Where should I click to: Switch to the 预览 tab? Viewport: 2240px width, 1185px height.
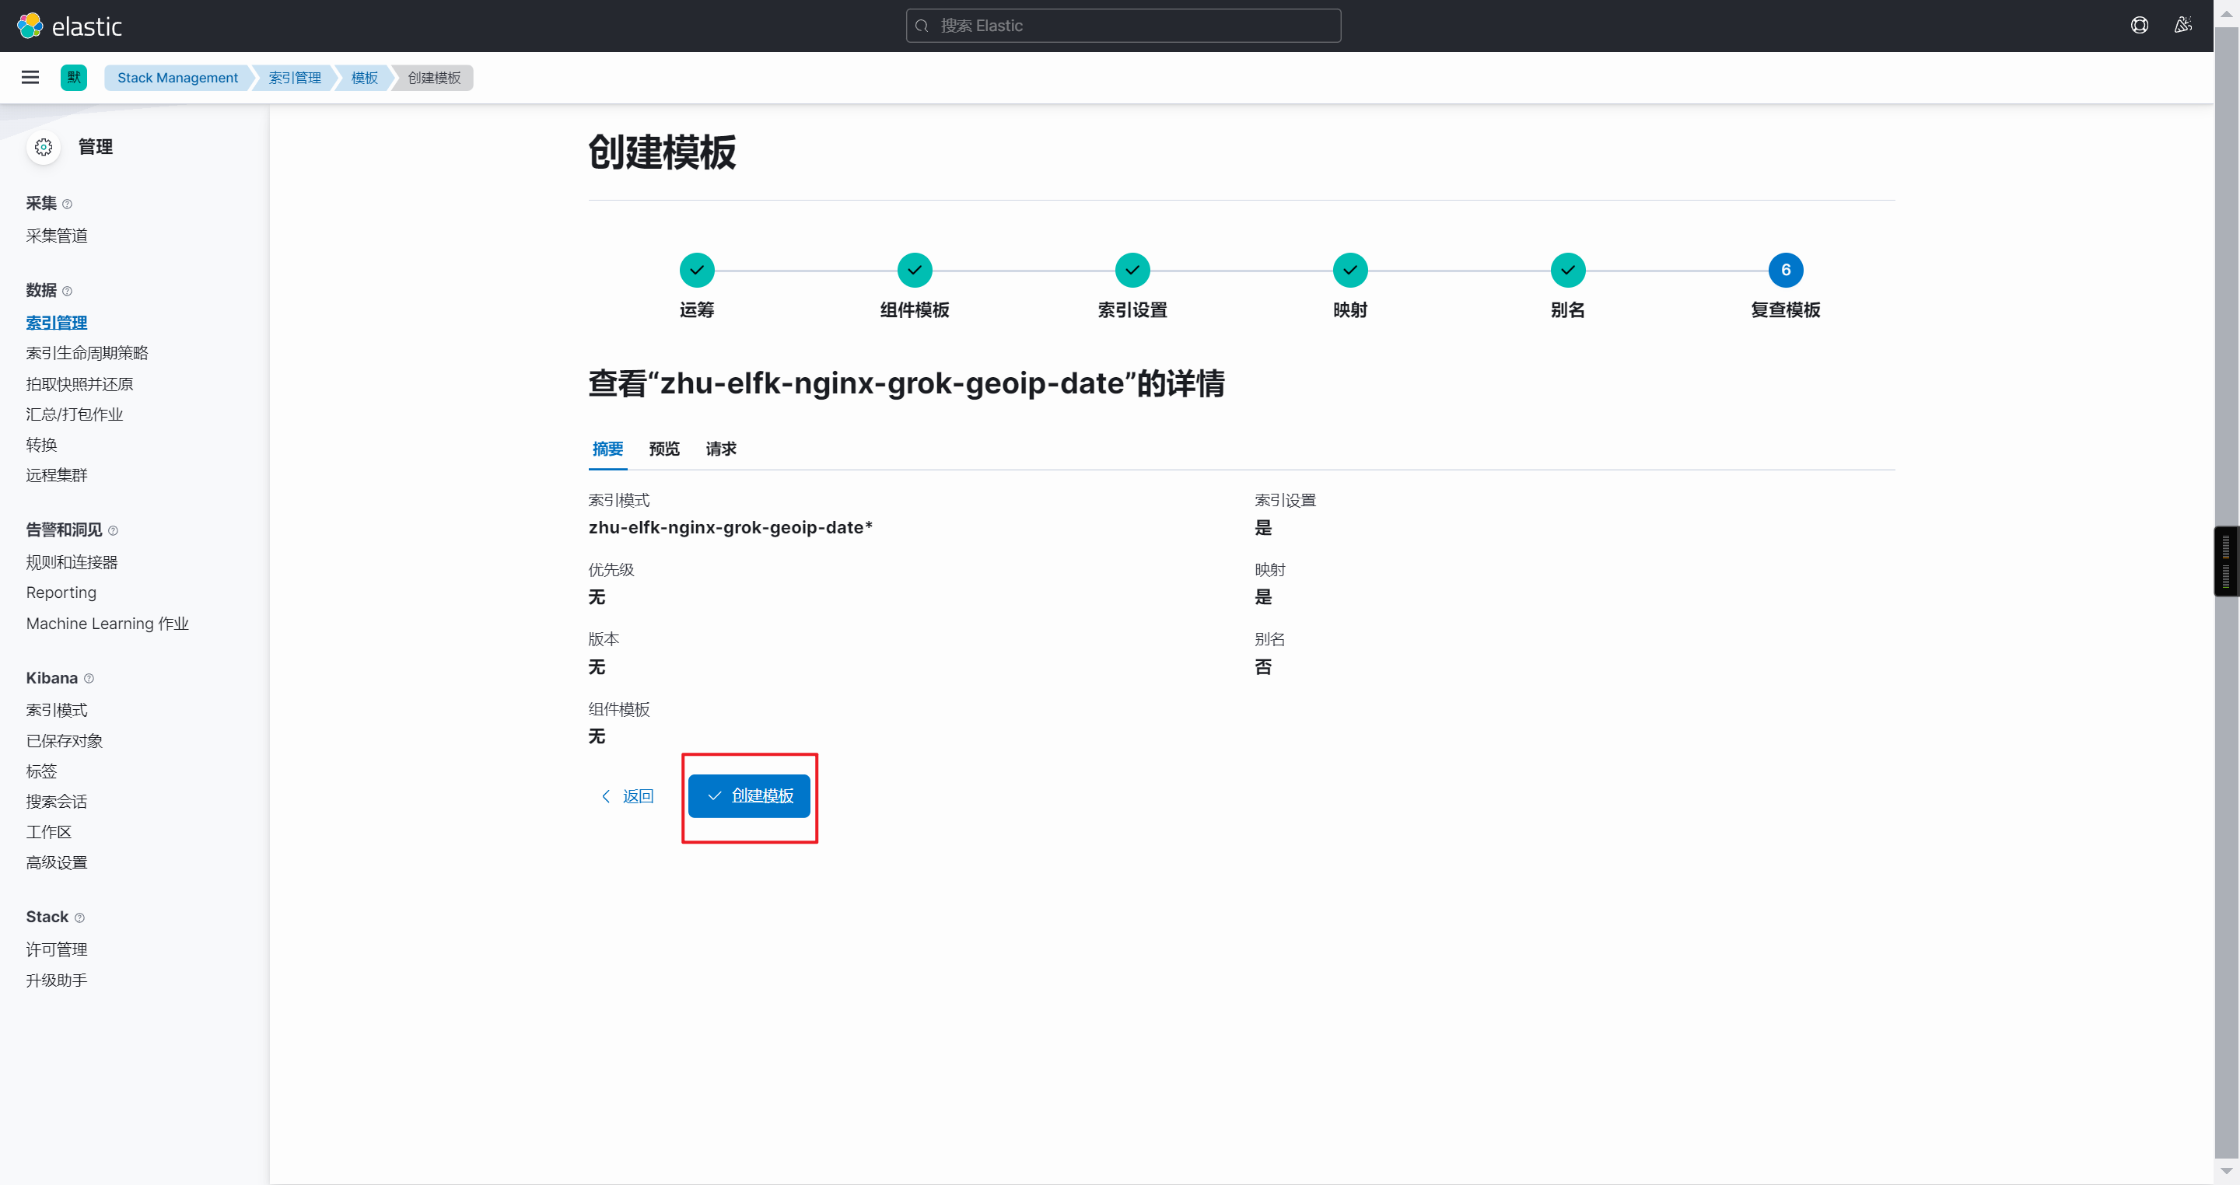tap(664, 449)
